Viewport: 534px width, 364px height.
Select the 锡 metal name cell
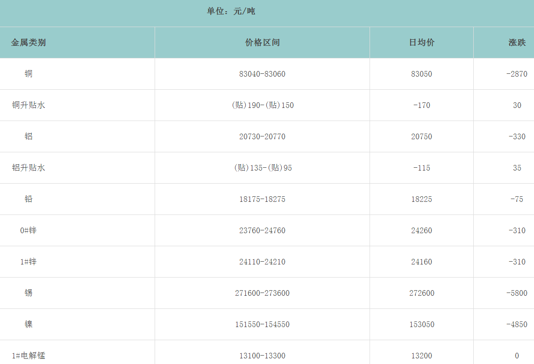(x=28, y=293)
